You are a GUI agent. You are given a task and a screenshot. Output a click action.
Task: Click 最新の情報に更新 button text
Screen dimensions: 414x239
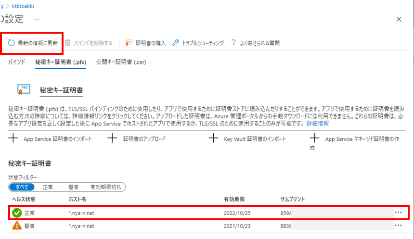coord(38,43)
